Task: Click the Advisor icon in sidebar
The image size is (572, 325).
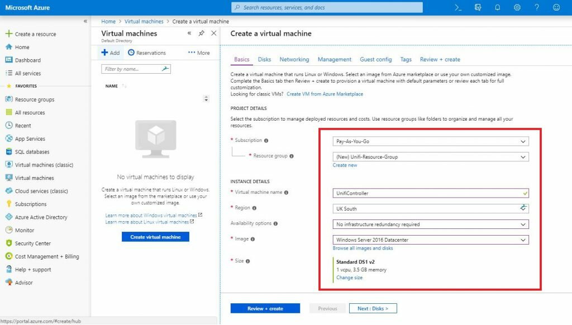Action: pos(9,283)
